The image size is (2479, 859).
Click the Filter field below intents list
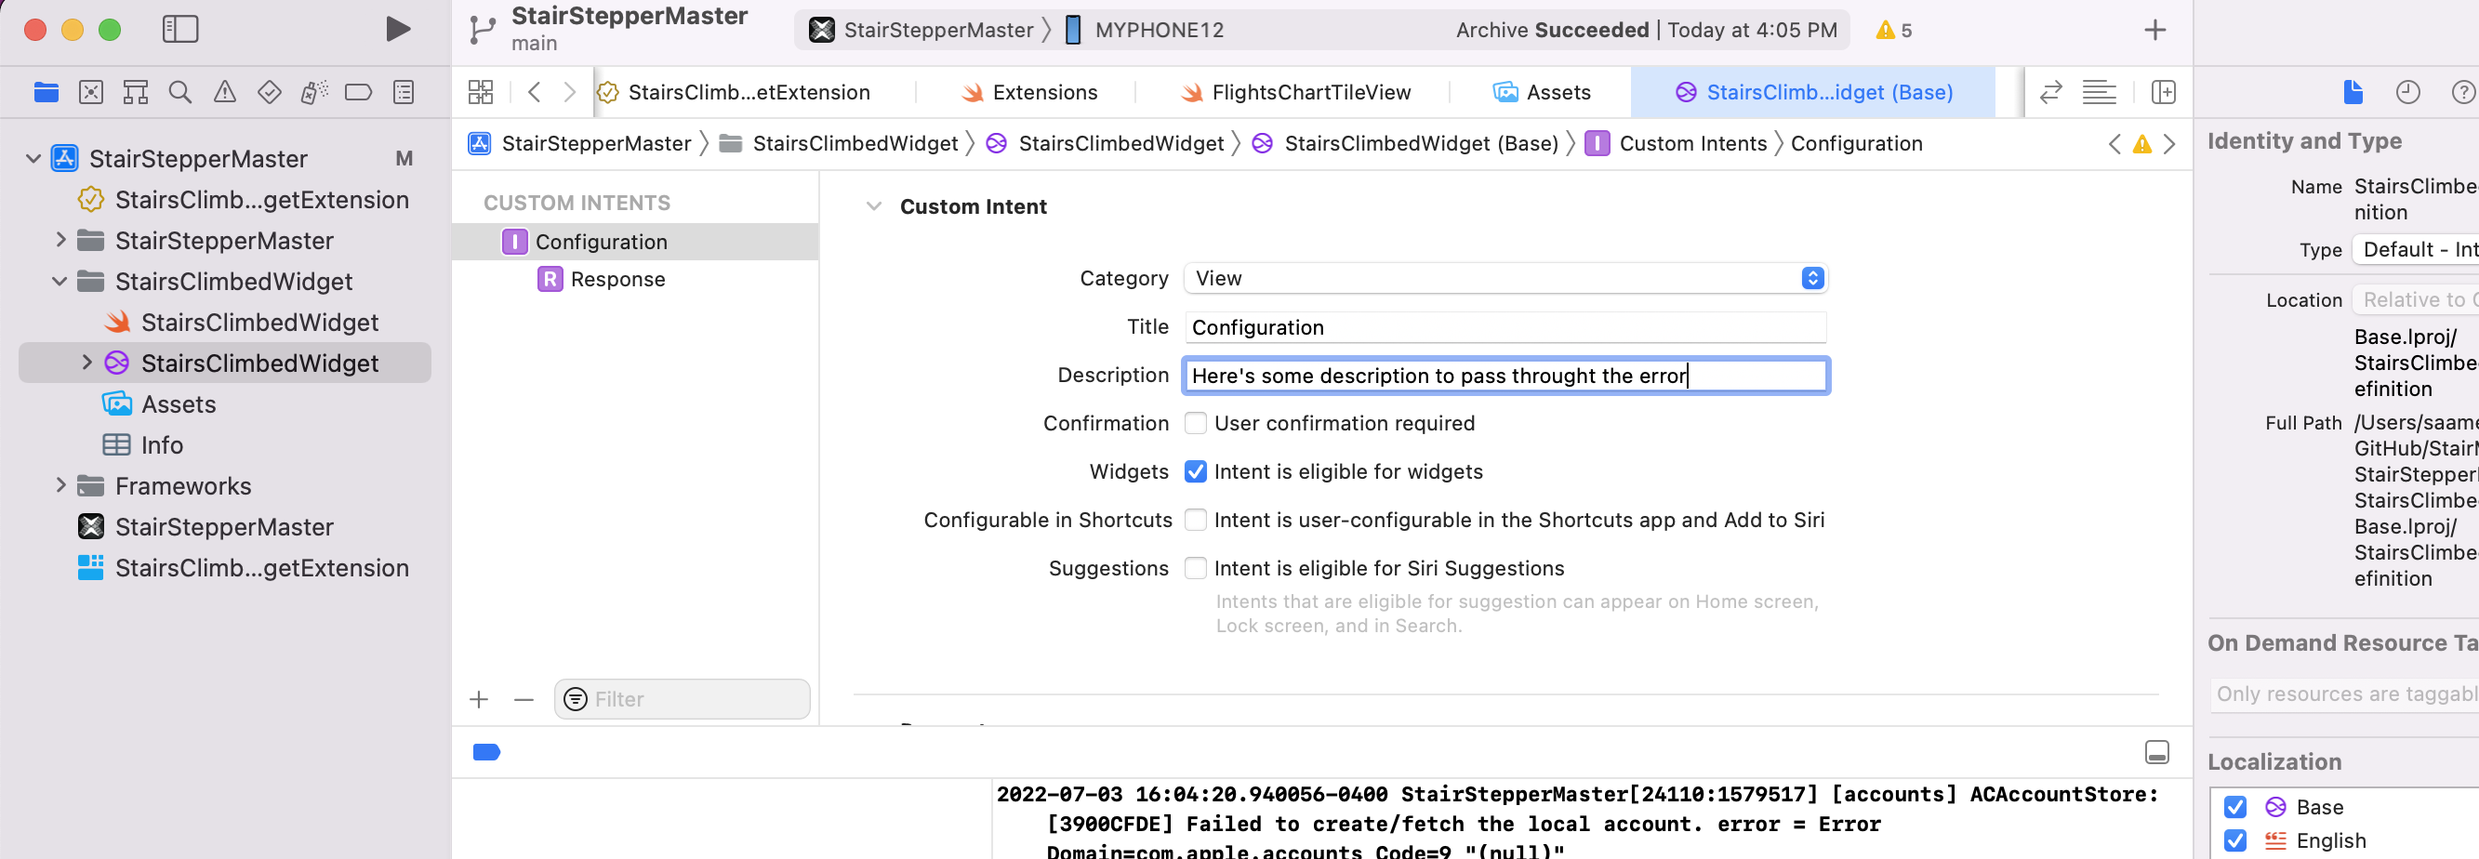[x=683, y=699]
